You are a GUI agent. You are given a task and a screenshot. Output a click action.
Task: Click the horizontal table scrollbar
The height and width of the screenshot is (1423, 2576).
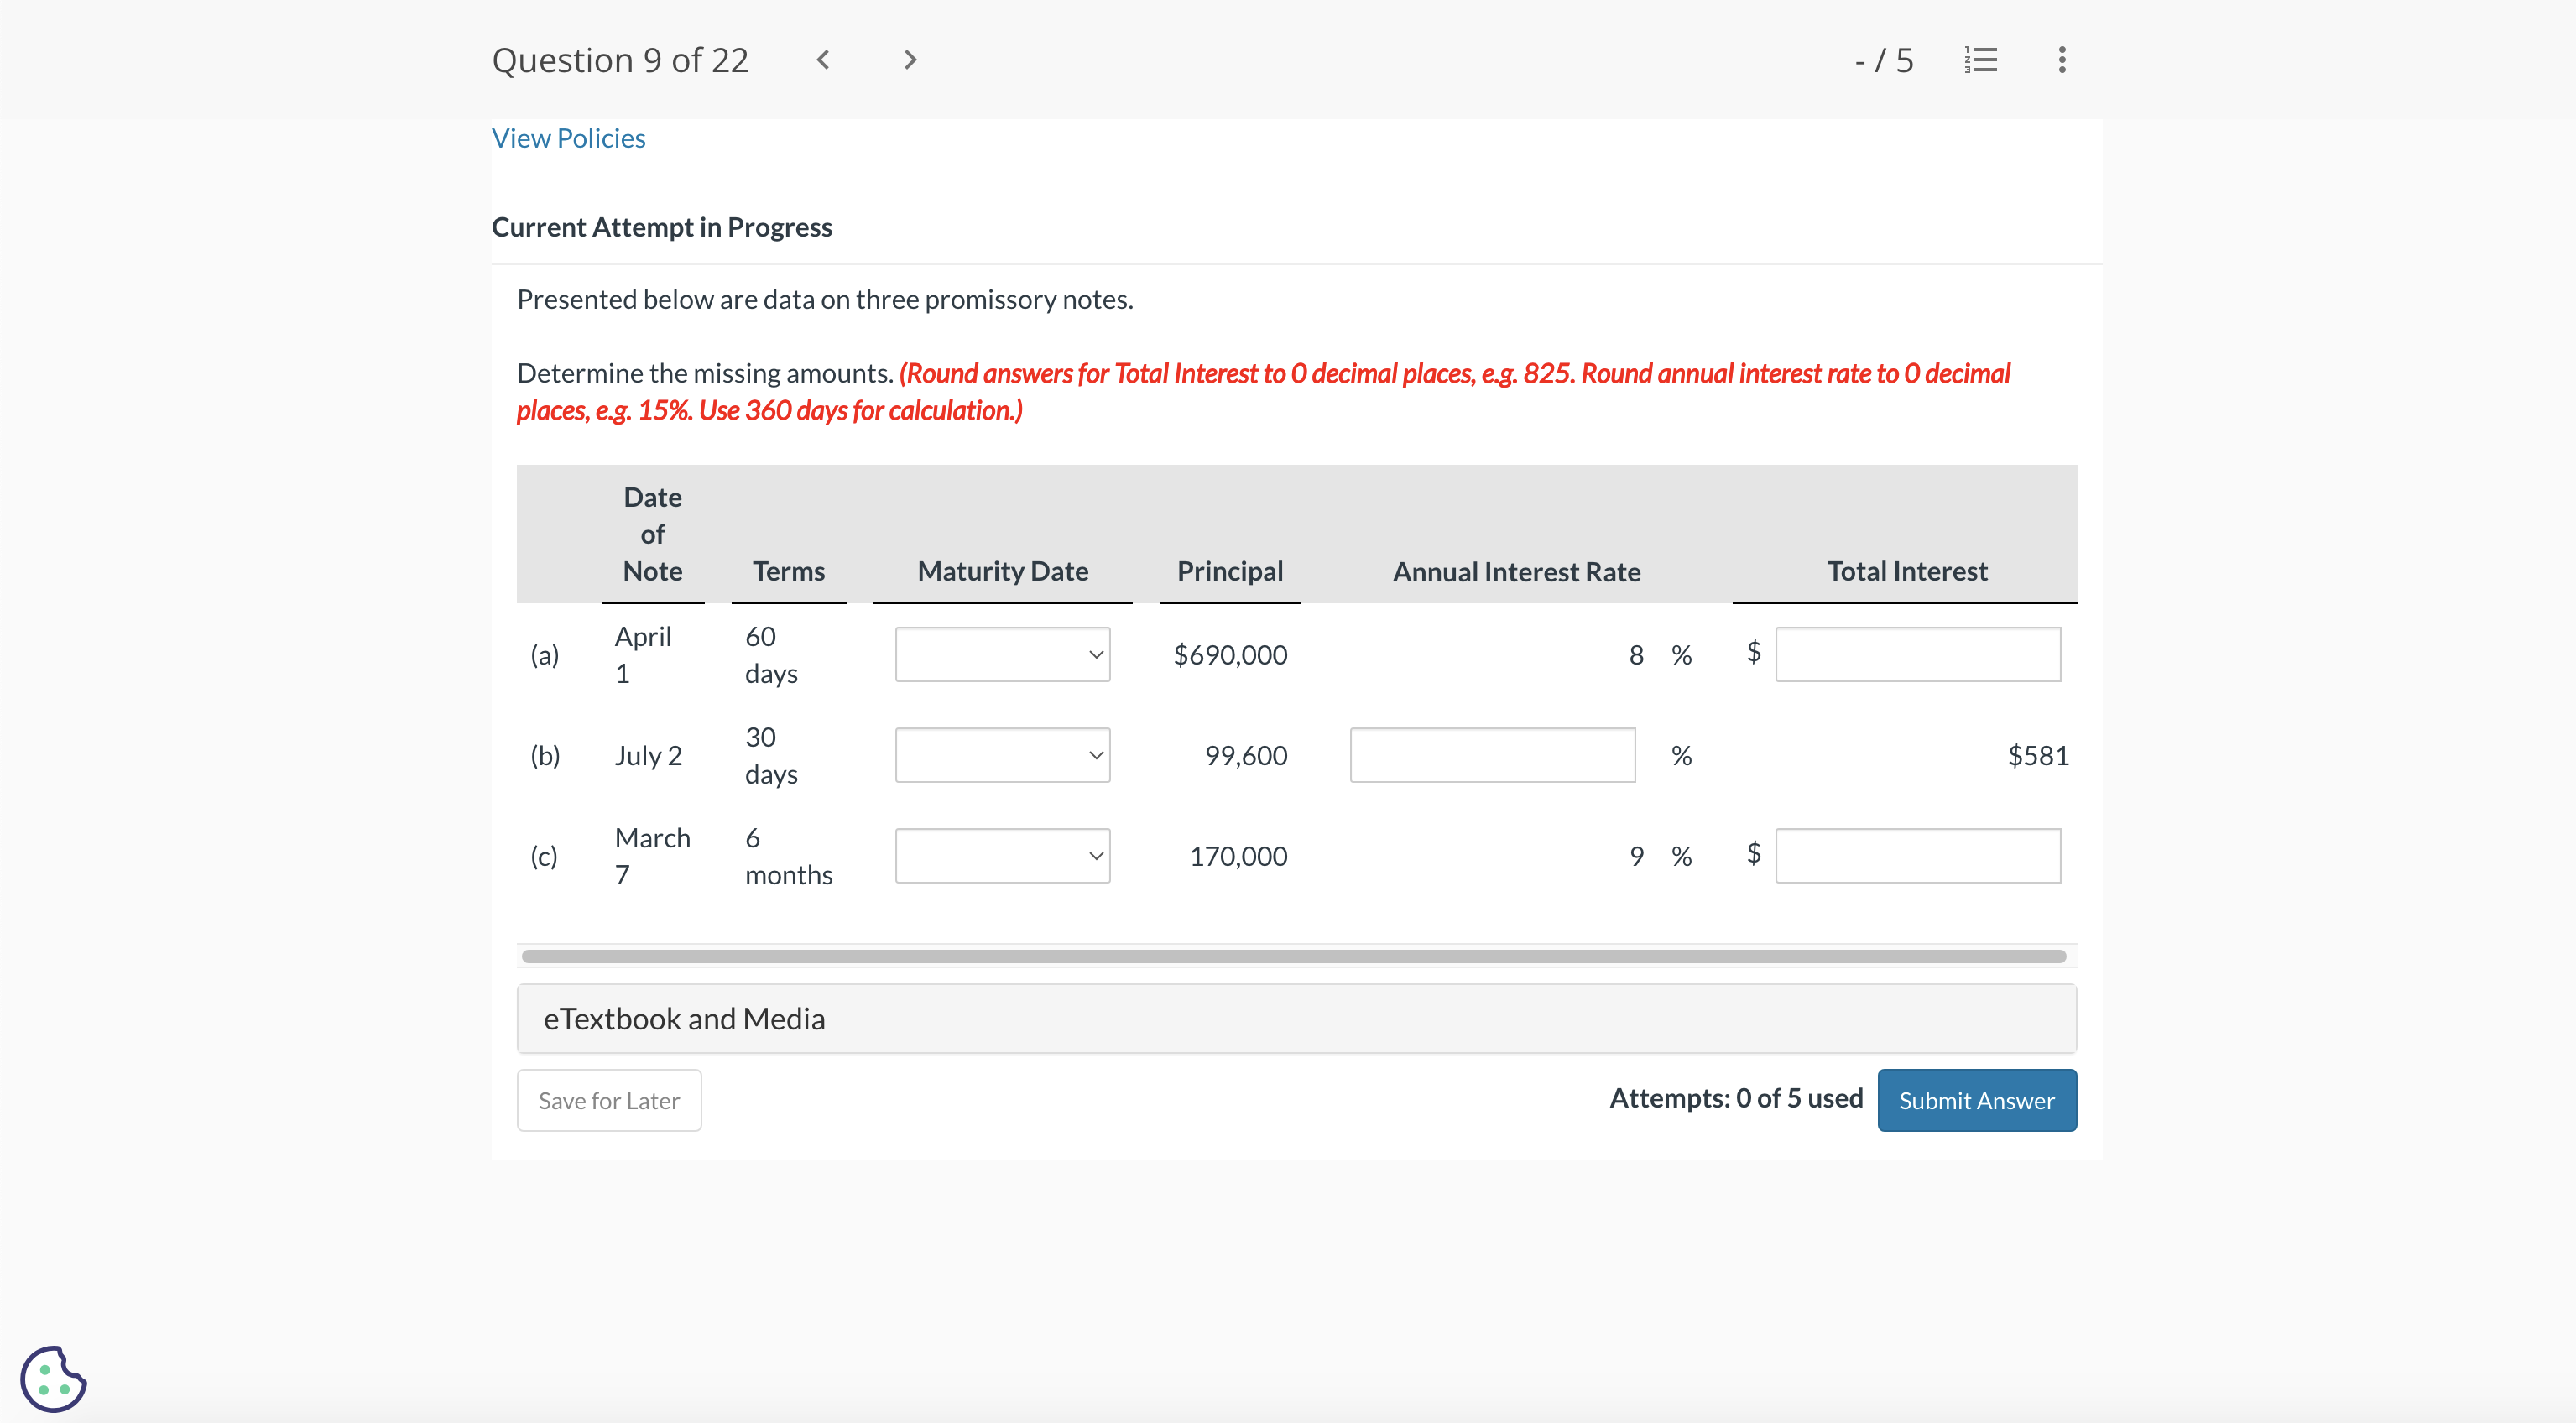(x=1293, y=956)
